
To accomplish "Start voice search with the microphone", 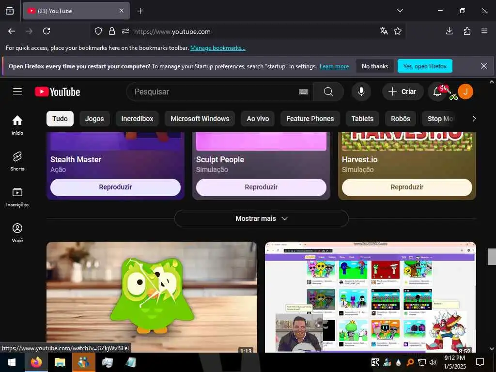I will tap(361, 92).
